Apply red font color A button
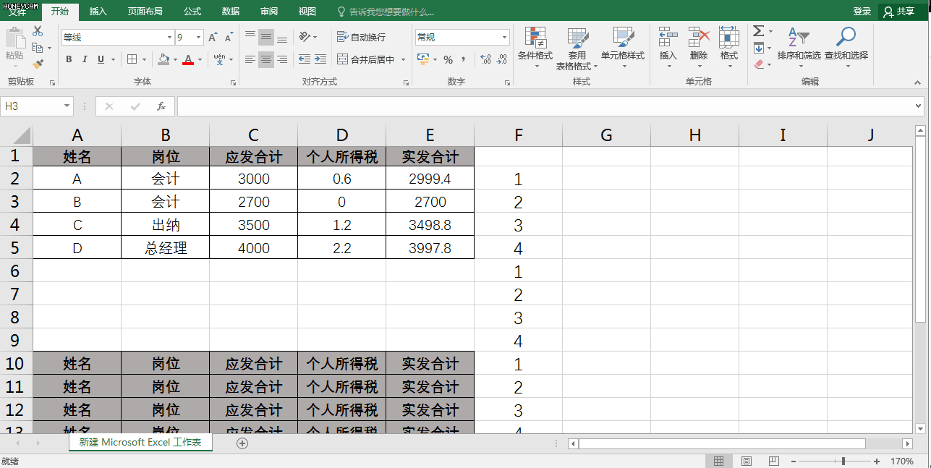The image size is (931, 468). 188,59
